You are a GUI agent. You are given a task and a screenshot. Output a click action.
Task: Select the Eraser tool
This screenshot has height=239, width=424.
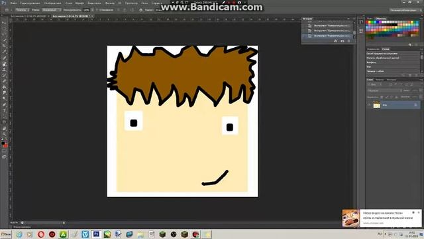tap(4, 81)
